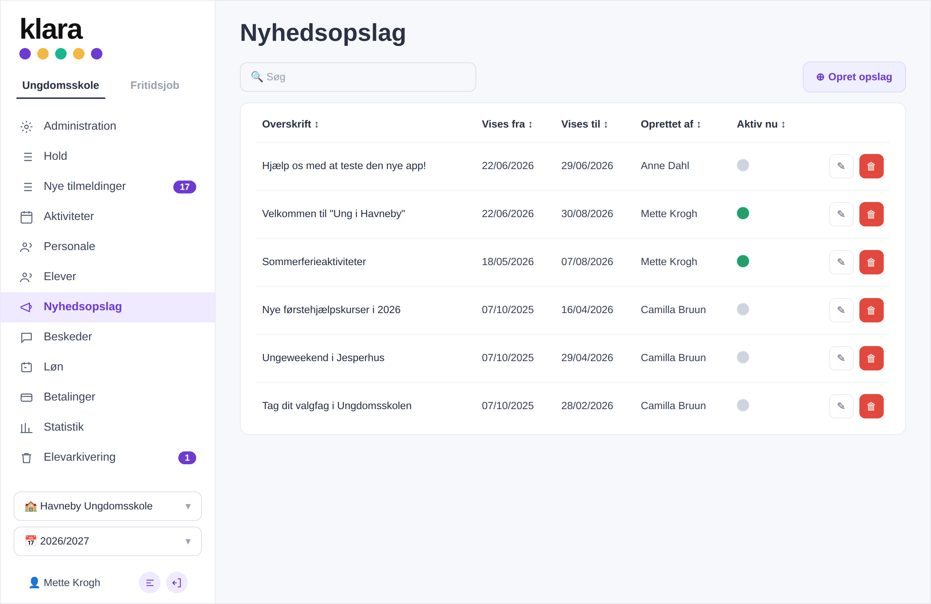931x604 pixels.
Task: Click the 1 badge on Elevarkivering
Action: coord(187,457)
